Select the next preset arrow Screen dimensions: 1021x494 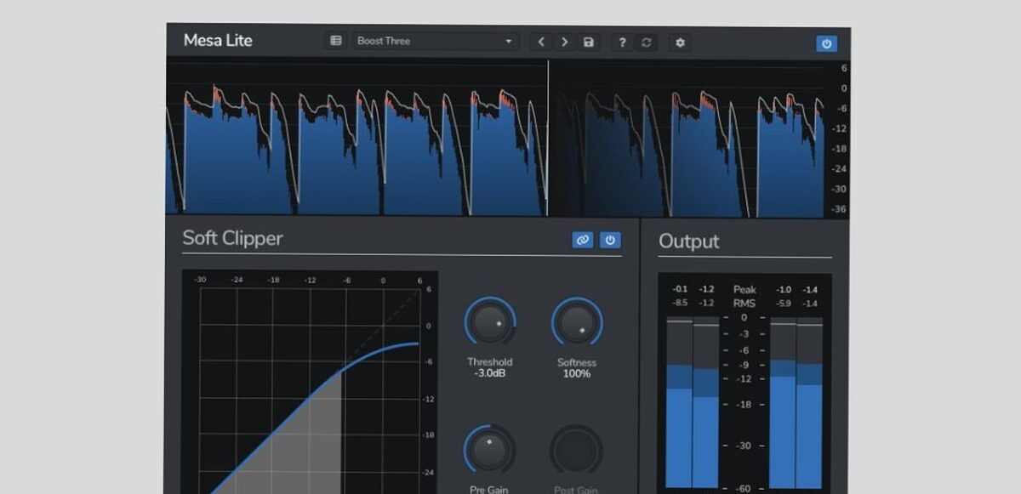[564, 41]
